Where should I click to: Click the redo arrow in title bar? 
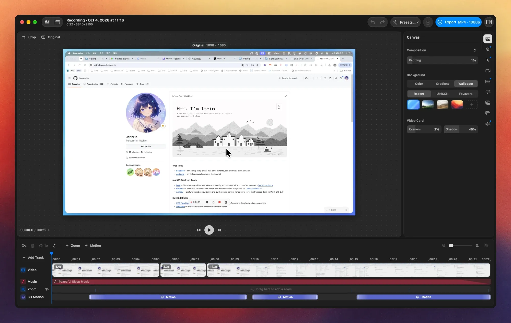(382, 22)
